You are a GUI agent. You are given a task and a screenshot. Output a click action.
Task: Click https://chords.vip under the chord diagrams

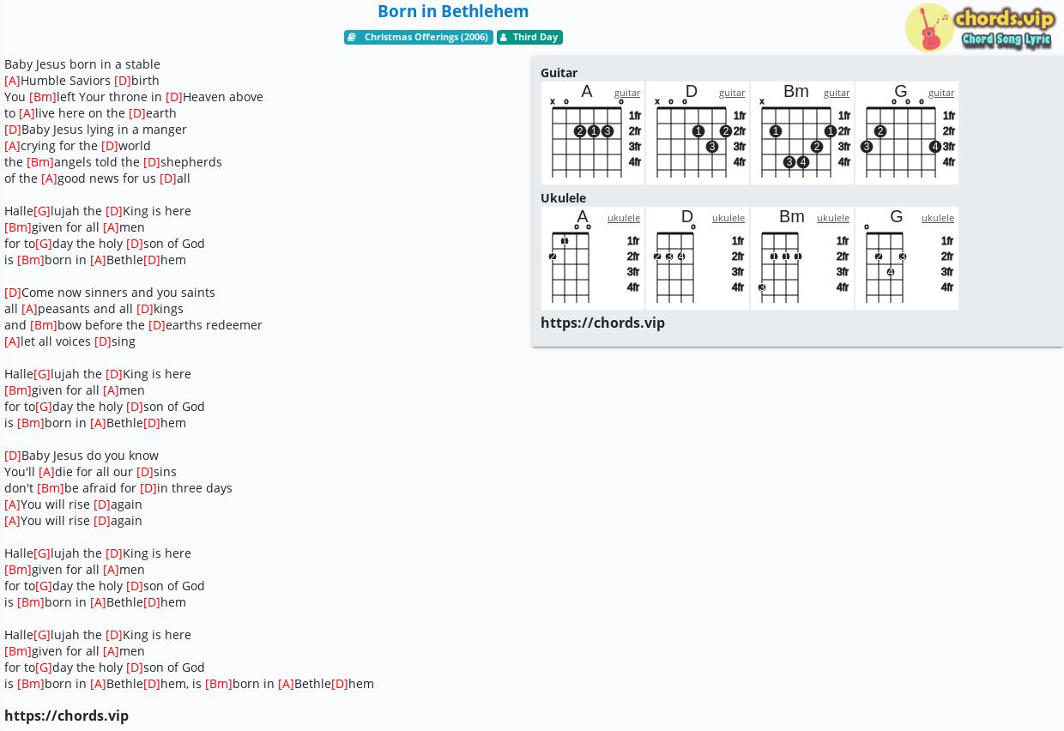pyautogui.click(x=602, y=323)
